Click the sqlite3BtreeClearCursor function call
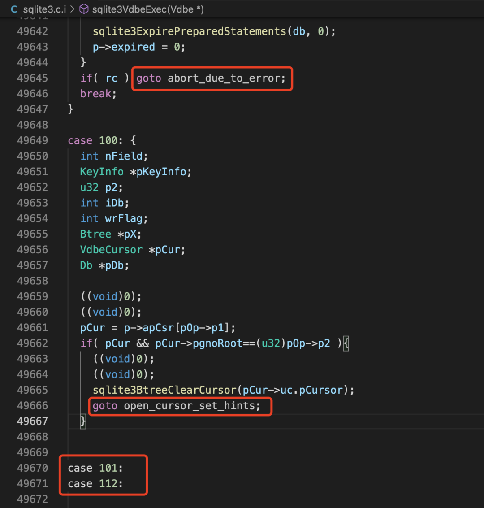484x508 pixels. 165,390
